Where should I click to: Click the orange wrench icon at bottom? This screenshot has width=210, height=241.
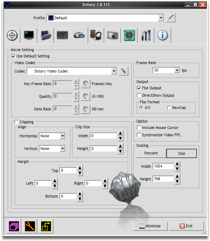(30, 226)
